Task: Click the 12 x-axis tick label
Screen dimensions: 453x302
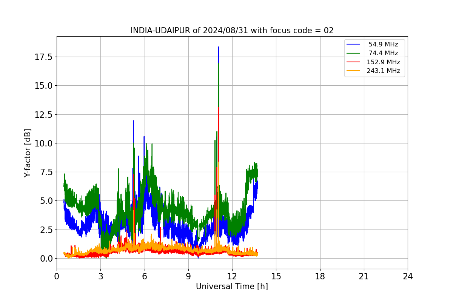Action: pyautogui.click(x=232, y=276)
